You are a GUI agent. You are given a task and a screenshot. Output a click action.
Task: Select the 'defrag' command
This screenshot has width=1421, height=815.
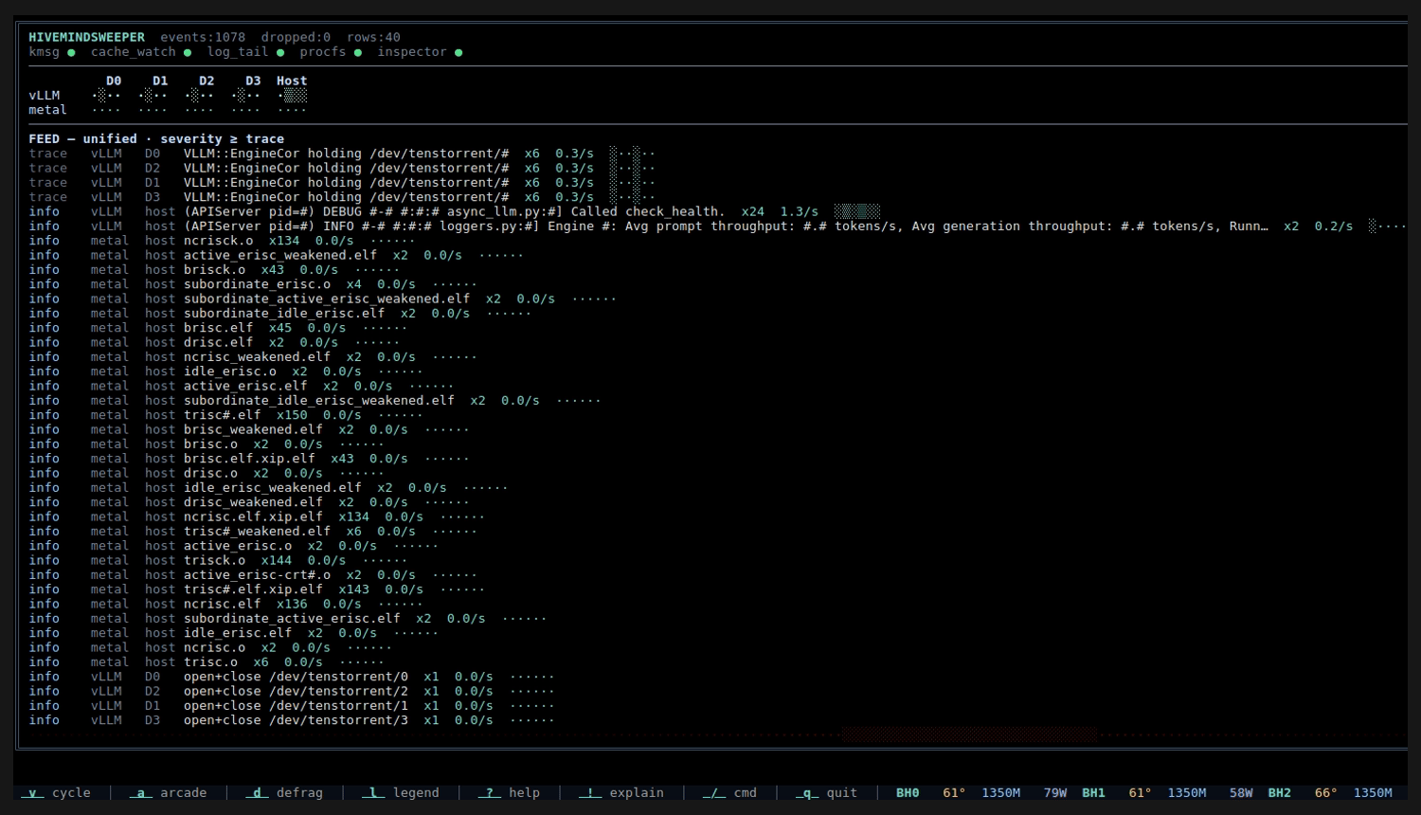[284, 792]
